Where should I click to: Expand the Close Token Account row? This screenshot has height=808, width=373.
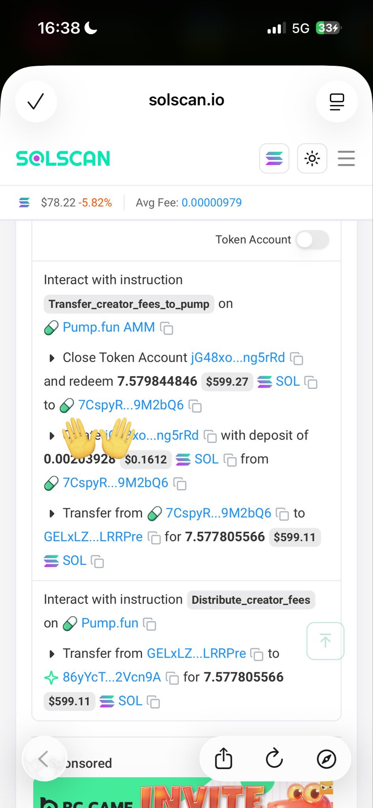tap(51, 358)
